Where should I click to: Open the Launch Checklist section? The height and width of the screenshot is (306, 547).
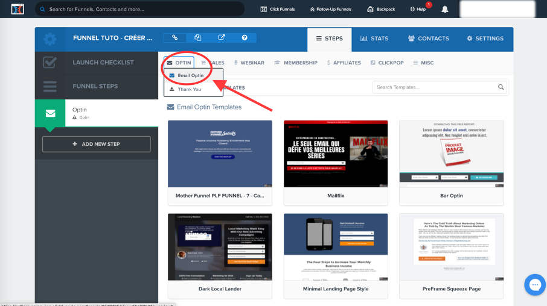(96, 63)
